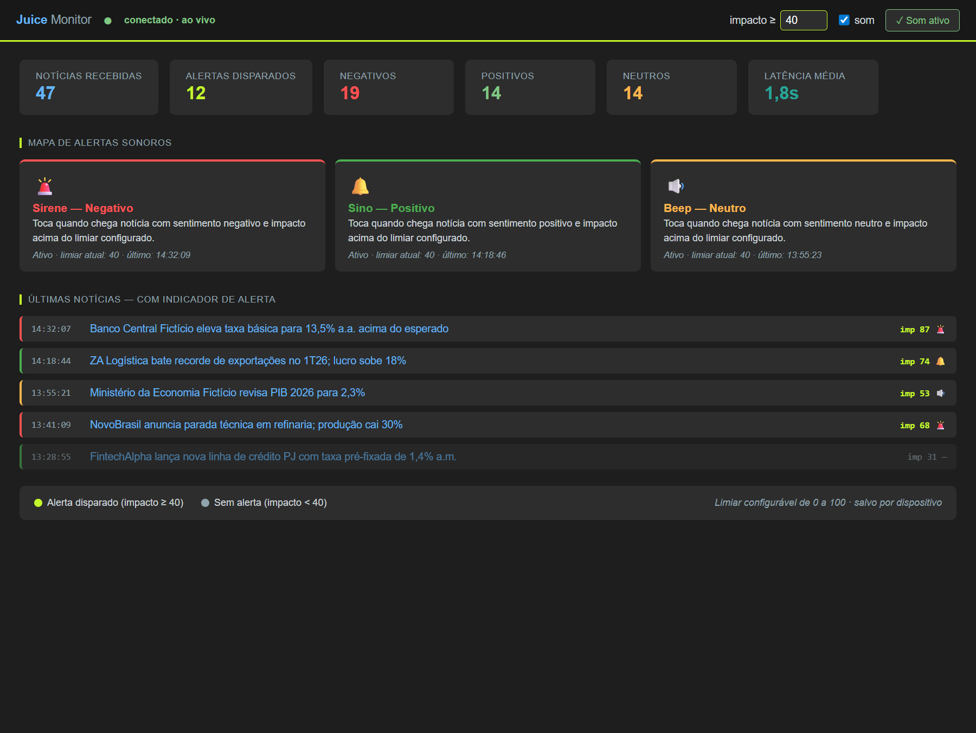This screenshot has width=976, height=733.
Task: Open the ZA Logística exportações headline
Action: coord(248,361)
